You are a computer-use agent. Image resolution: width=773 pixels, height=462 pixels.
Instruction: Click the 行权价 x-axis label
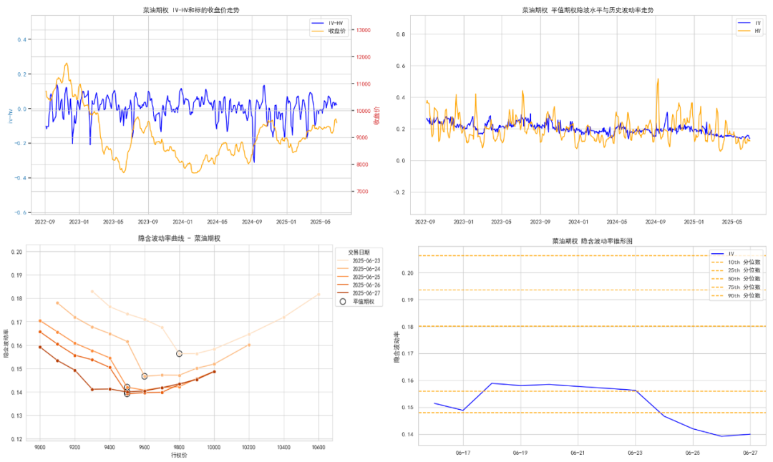(179, 455)
